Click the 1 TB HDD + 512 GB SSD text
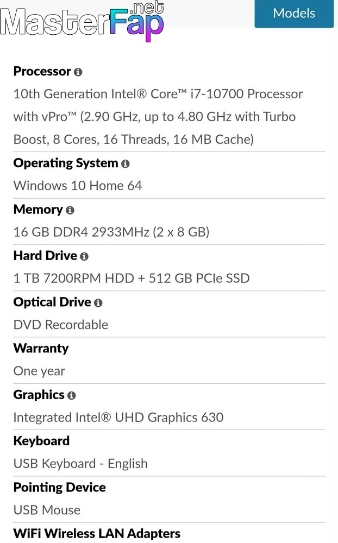338x543 pixels. (132, 279)
